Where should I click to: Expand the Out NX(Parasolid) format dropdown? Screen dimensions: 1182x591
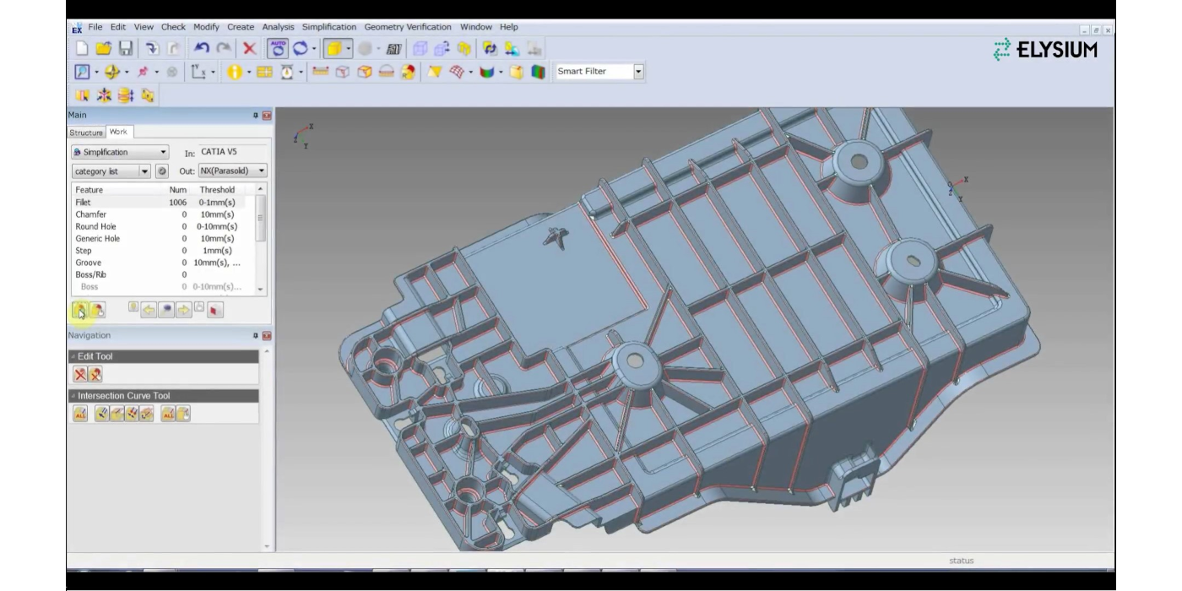click(261, 171)
